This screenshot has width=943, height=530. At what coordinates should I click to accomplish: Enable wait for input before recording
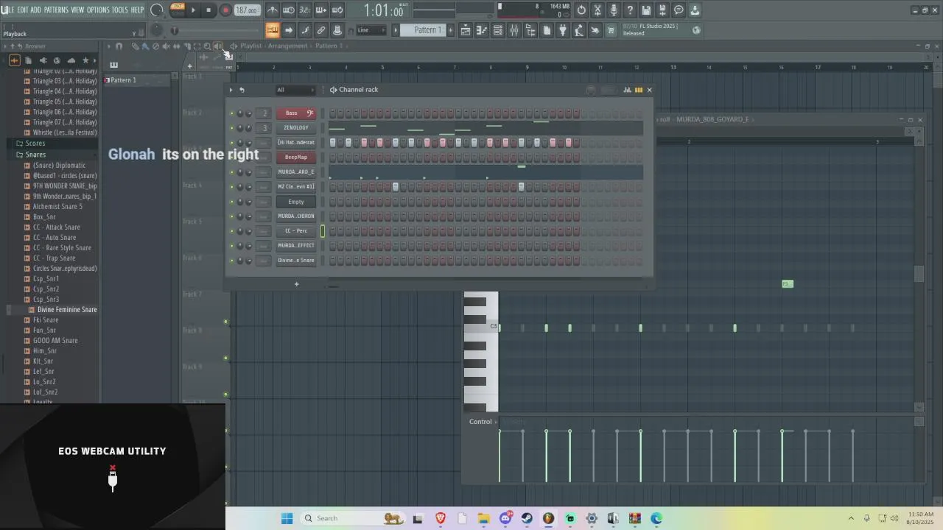[289, 10]
